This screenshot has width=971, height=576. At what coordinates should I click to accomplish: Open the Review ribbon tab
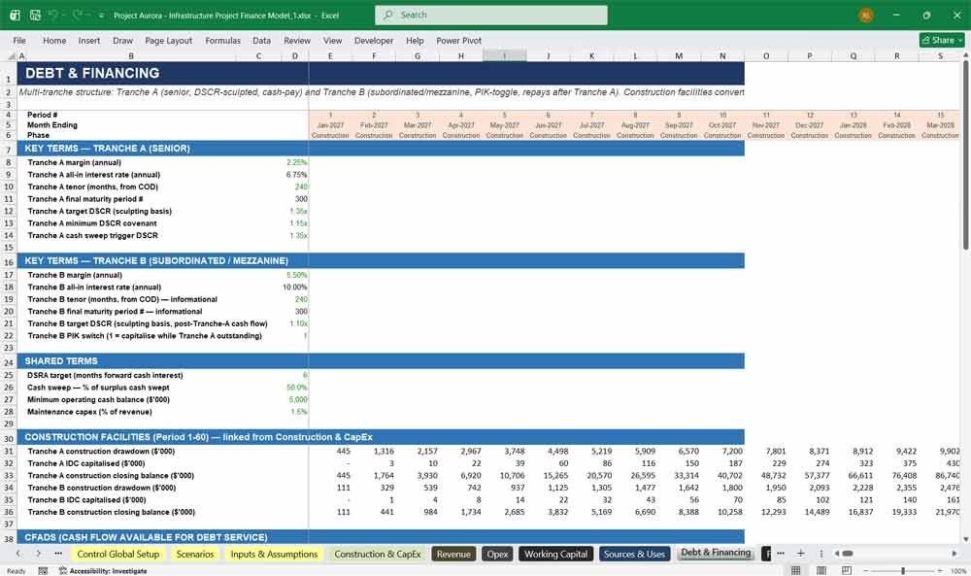click(297, 40)
